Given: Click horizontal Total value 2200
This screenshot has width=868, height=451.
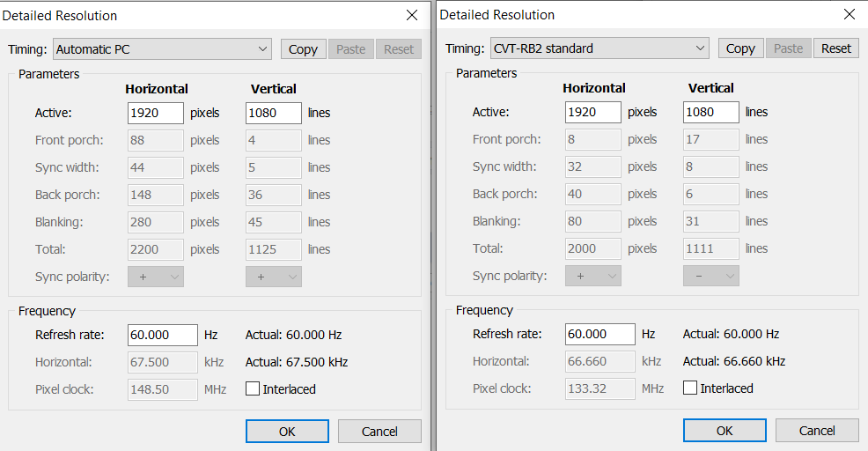Looking at the screenshot, I should (x=156, y=249).
